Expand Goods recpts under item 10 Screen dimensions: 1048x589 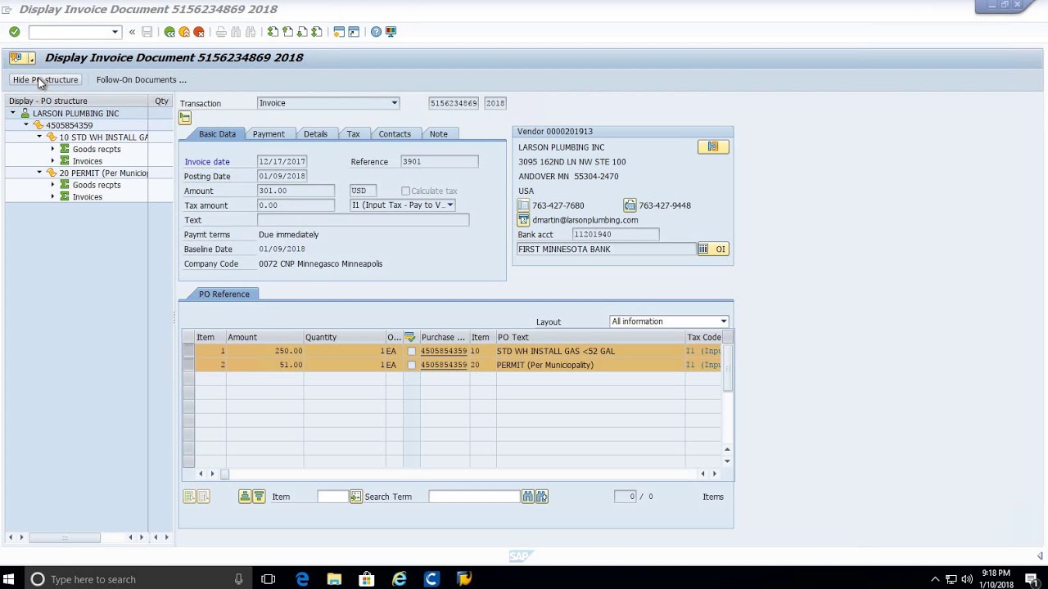(x=52, y=149)
